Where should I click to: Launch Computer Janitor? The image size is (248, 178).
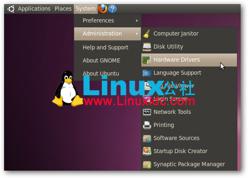pos(189,33)
